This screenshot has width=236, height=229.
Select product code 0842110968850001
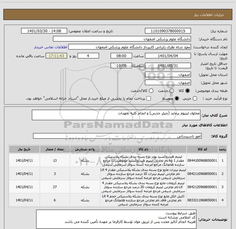pyautogui.click(x=202, y=174)
